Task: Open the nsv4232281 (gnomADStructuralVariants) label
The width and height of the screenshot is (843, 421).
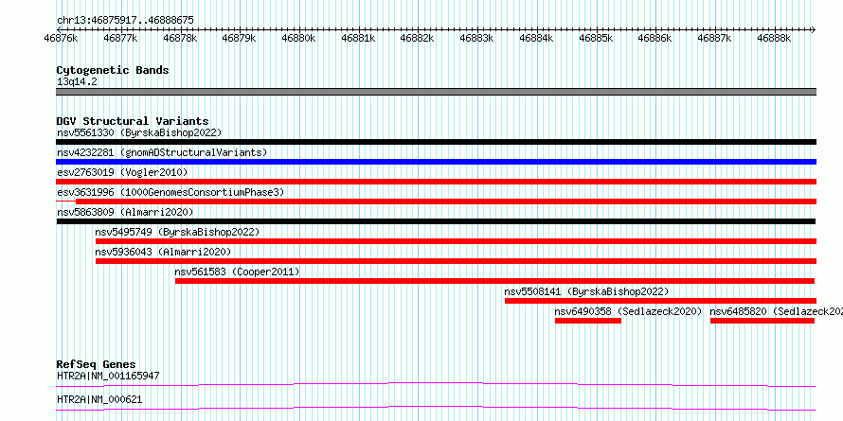Action: click(x=162, y=152)
